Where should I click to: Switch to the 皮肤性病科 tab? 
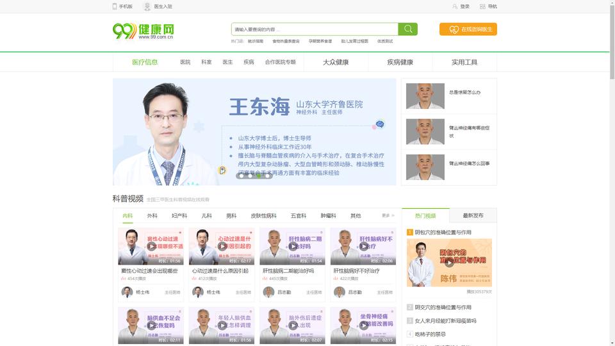pyautogui.click(x=263, y=216)
